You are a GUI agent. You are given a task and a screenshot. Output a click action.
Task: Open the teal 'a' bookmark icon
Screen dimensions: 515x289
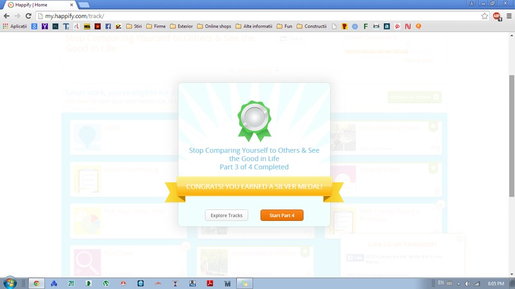(387, 26)
